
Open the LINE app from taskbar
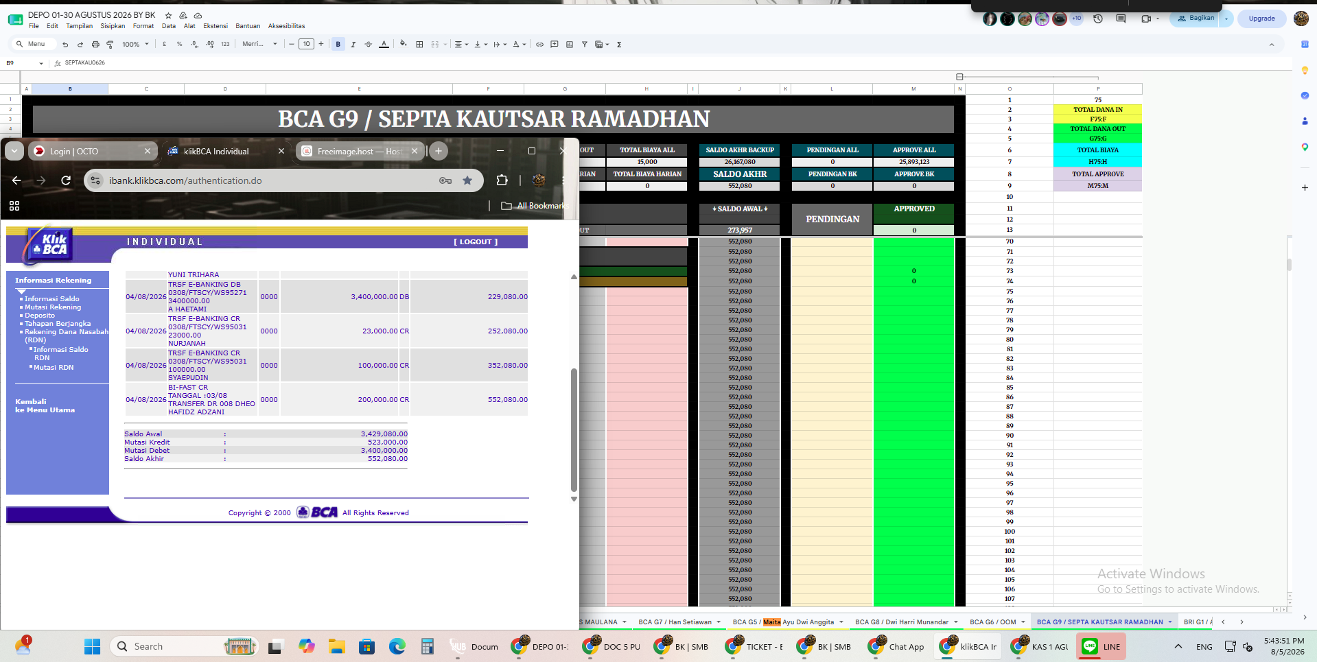pos(1101,646)
